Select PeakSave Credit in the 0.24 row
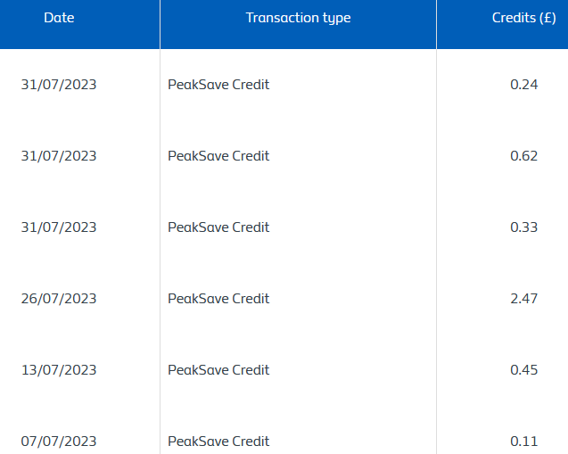 click(218, 85)
